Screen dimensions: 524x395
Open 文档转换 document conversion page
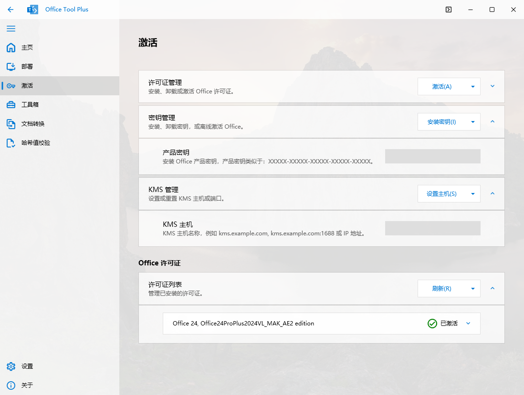click(32, 124)
